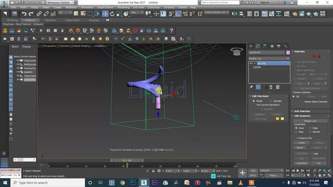The height and width of the screenshot is (187, 333).
Task: Activate the Select and Uniform Scale tool
Action: [119, 14]
